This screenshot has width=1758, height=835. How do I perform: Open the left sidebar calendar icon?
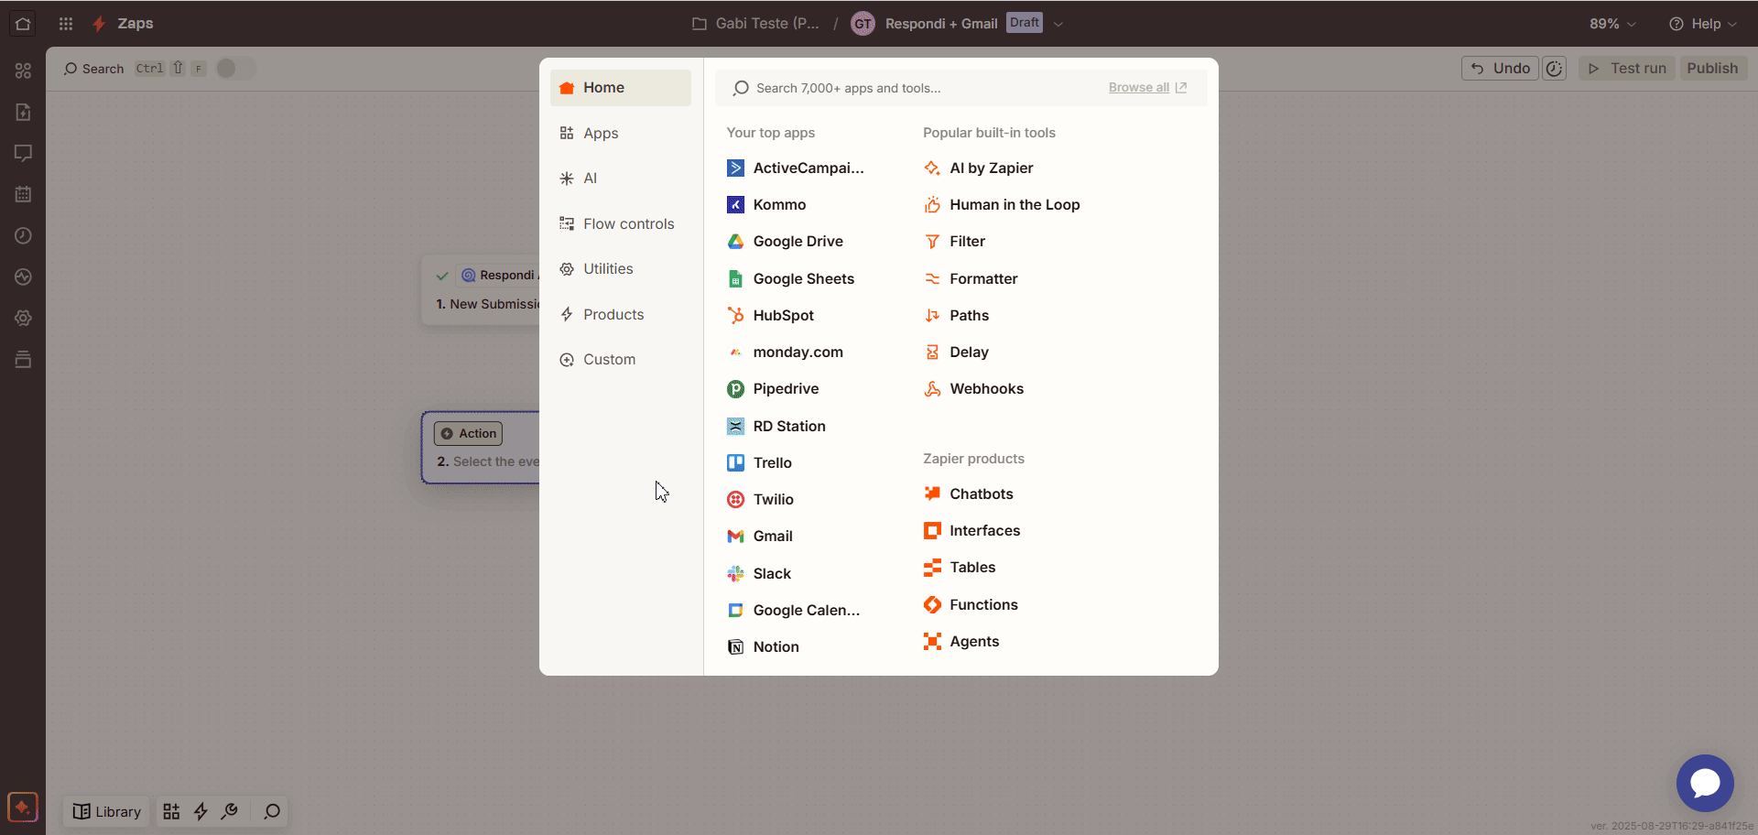(x=23, y=194)
